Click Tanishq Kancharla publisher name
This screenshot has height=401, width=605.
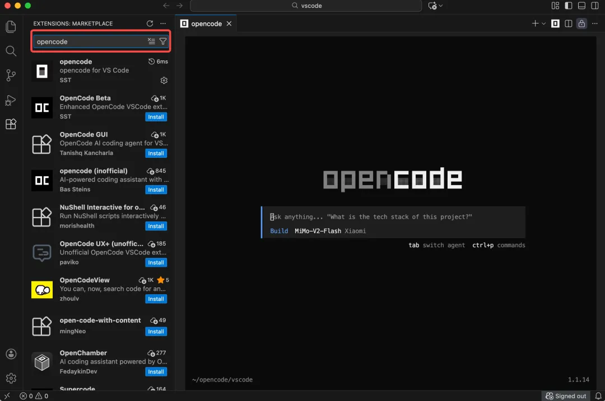pos(86,153)
